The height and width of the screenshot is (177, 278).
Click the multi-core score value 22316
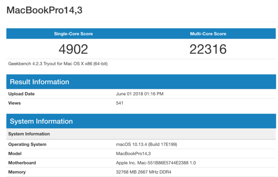click(x=208, y=49)
